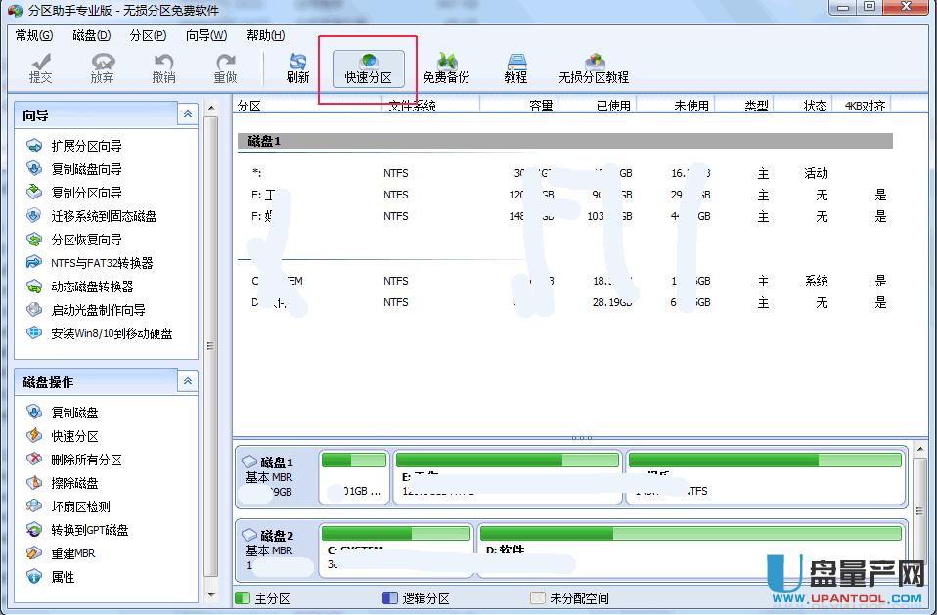The width and height of the screenshot is (937, 615).
Task: Click the 提交 (Apply) toolbar icon
Action: tap(40, 66)
